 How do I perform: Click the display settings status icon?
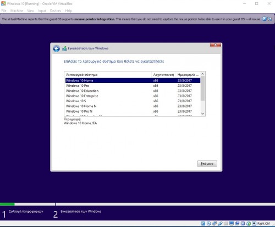(232, 223)
